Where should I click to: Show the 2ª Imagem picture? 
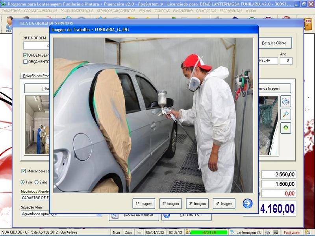pos(170,203)
